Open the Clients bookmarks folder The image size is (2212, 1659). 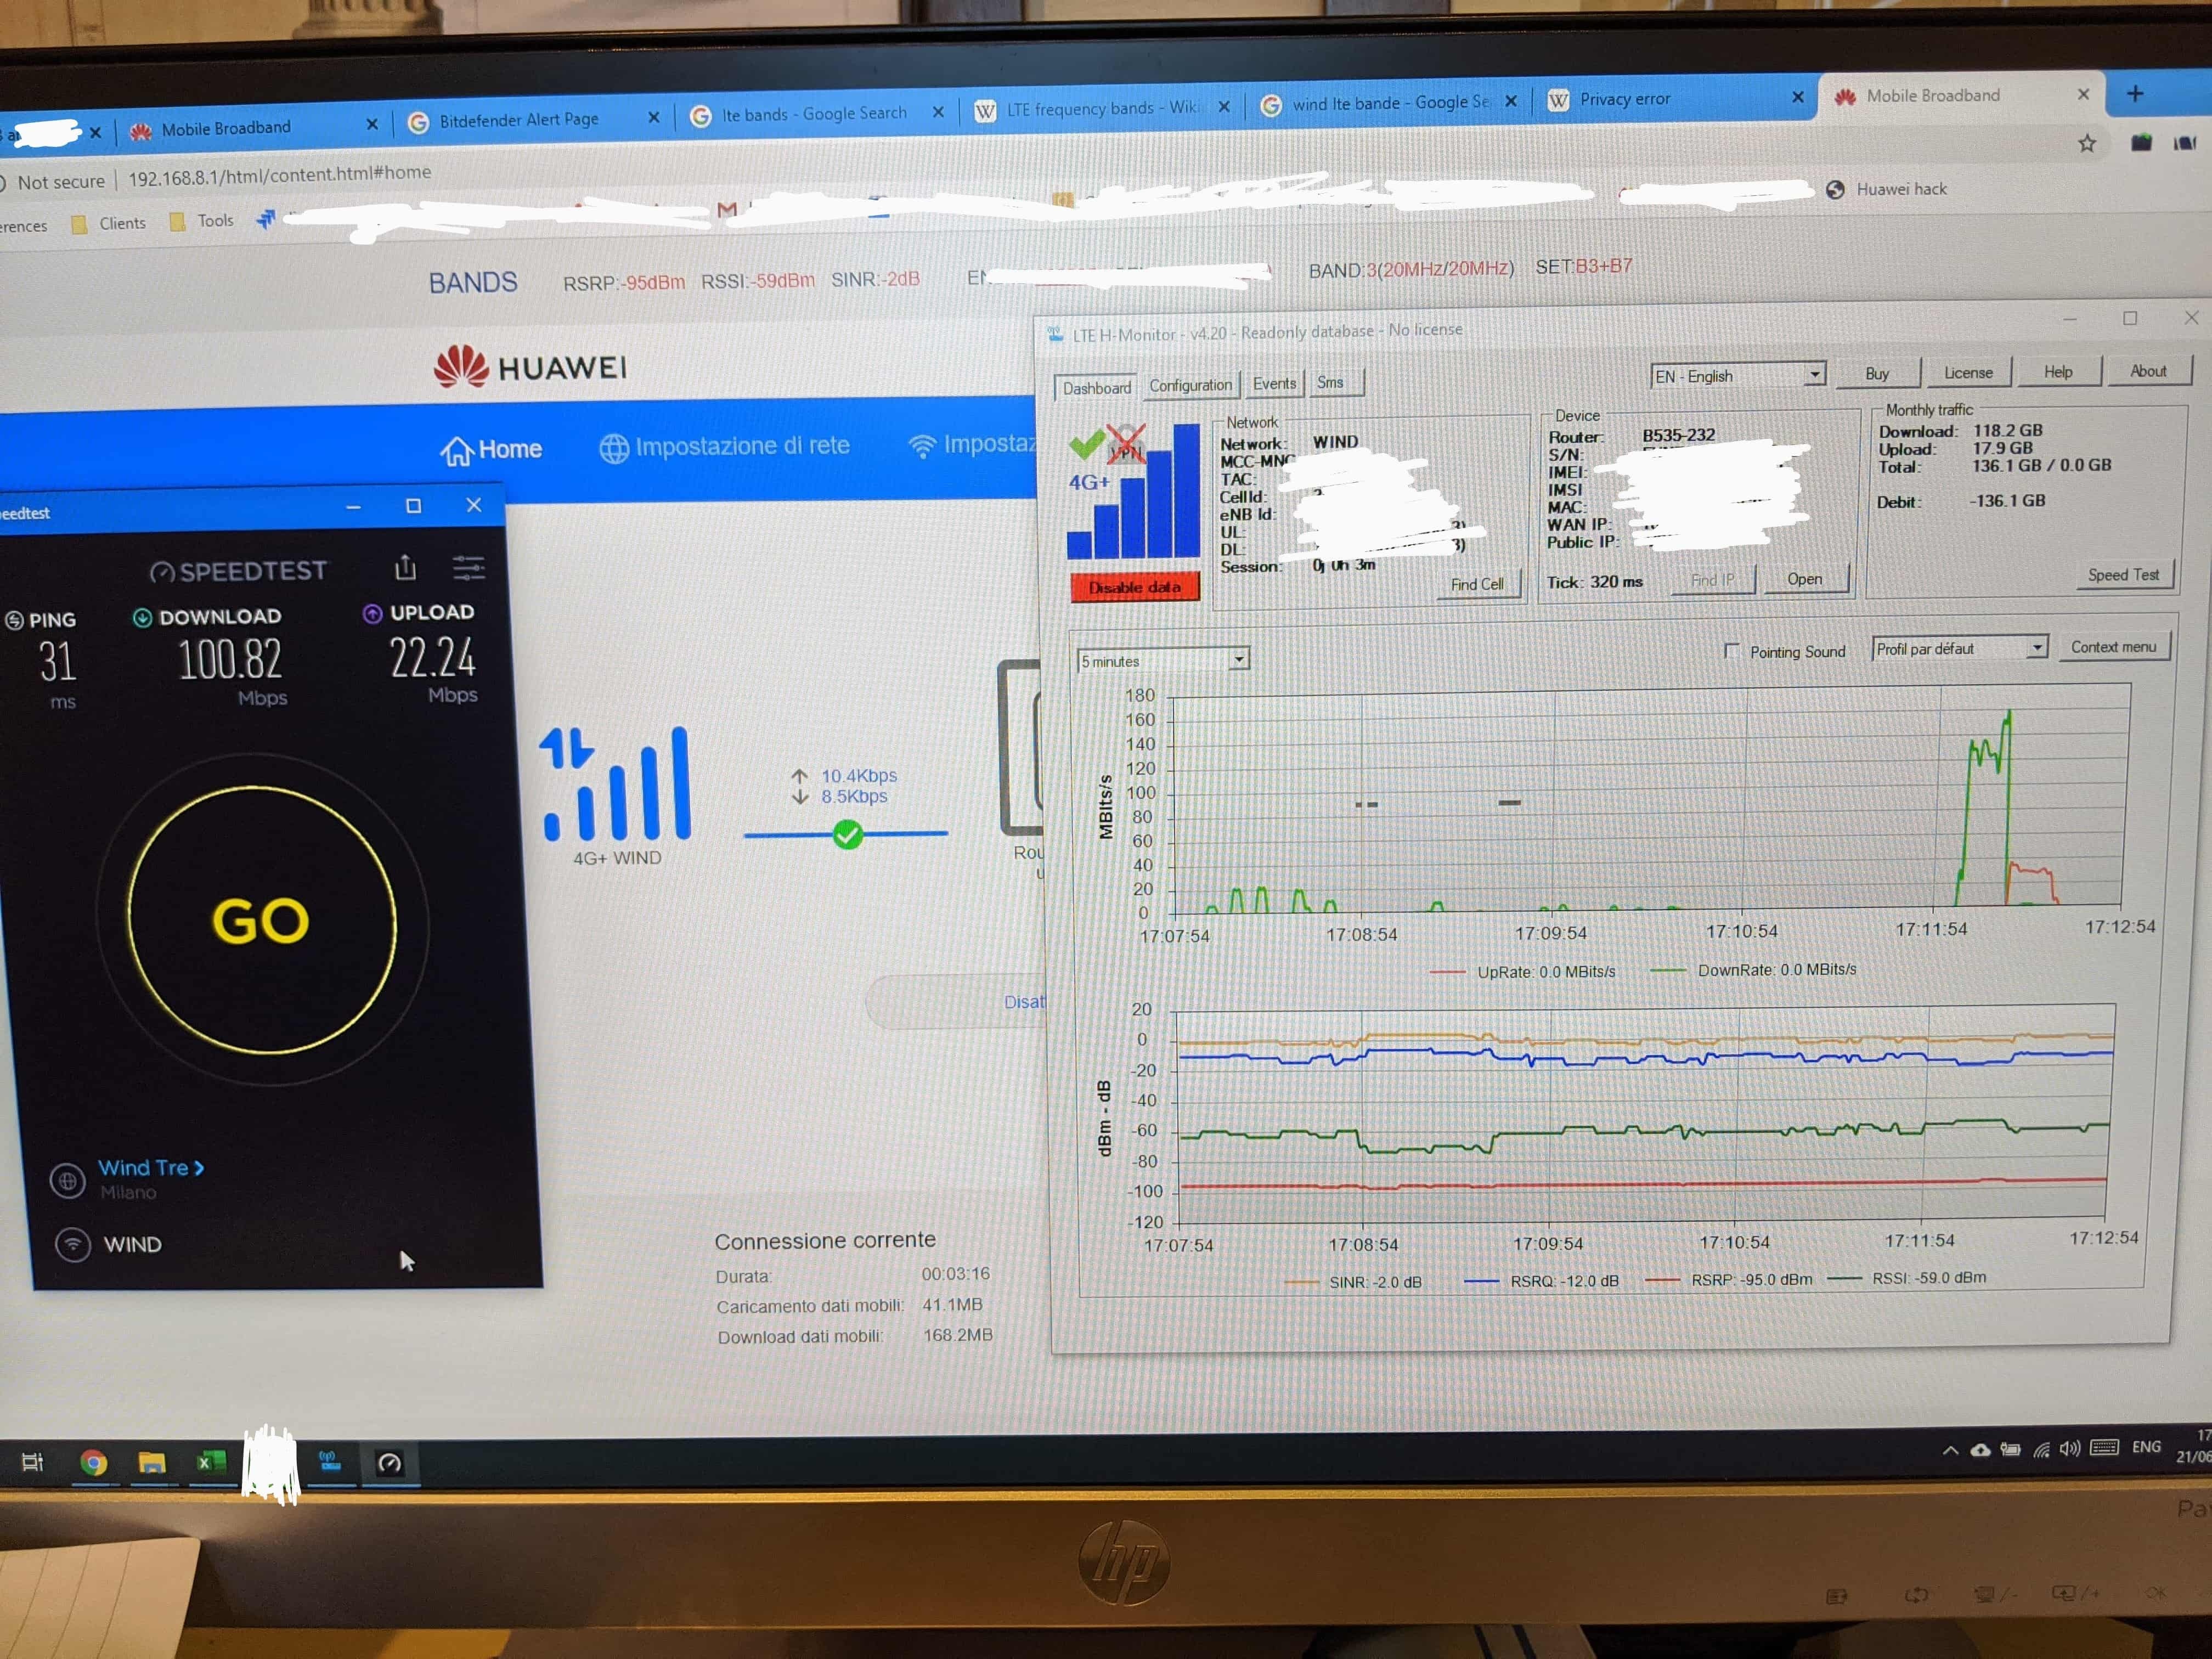point(109,223)
